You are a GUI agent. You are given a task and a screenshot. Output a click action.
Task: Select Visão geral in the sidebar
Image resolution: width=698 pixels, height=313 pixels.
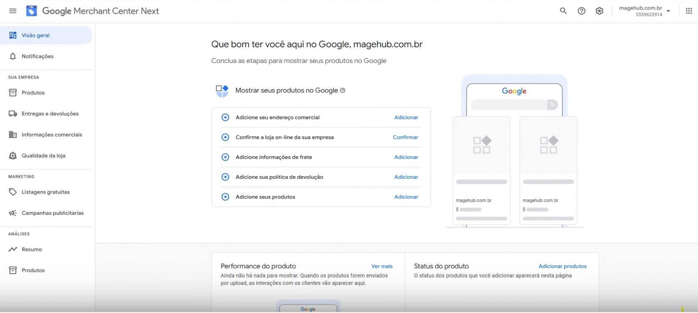(46, 35)
